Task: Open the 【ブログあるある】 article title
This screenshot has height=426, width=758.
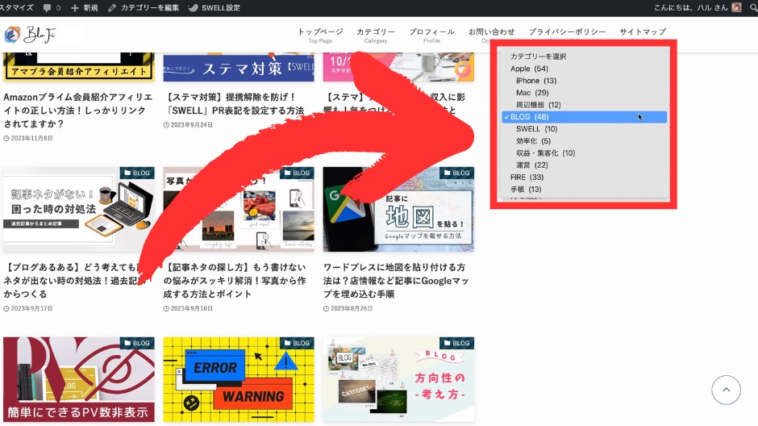Action: 76,281
